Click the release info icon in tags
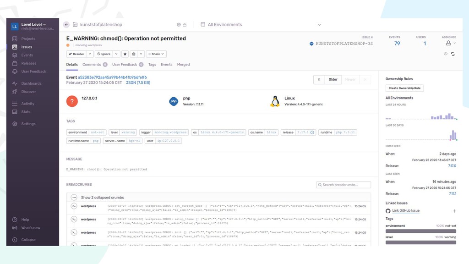This screenshot has height=264, width=469. [x=312, y=132]
